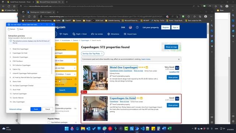Open the guests and rooms dropdown
The height and width of the screenshot is (133, 236).
pyautogui.click(x=66, y=74)
